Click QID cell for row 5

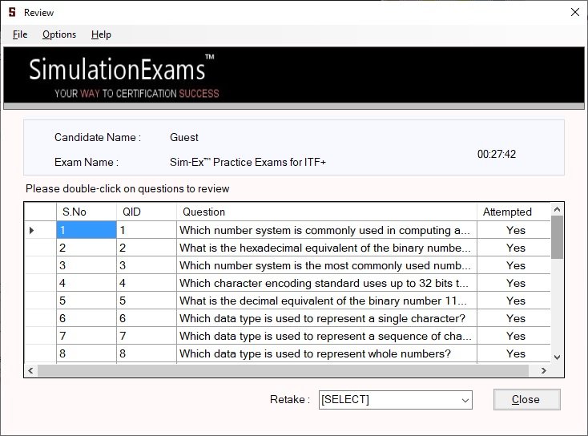pos(147,301)
